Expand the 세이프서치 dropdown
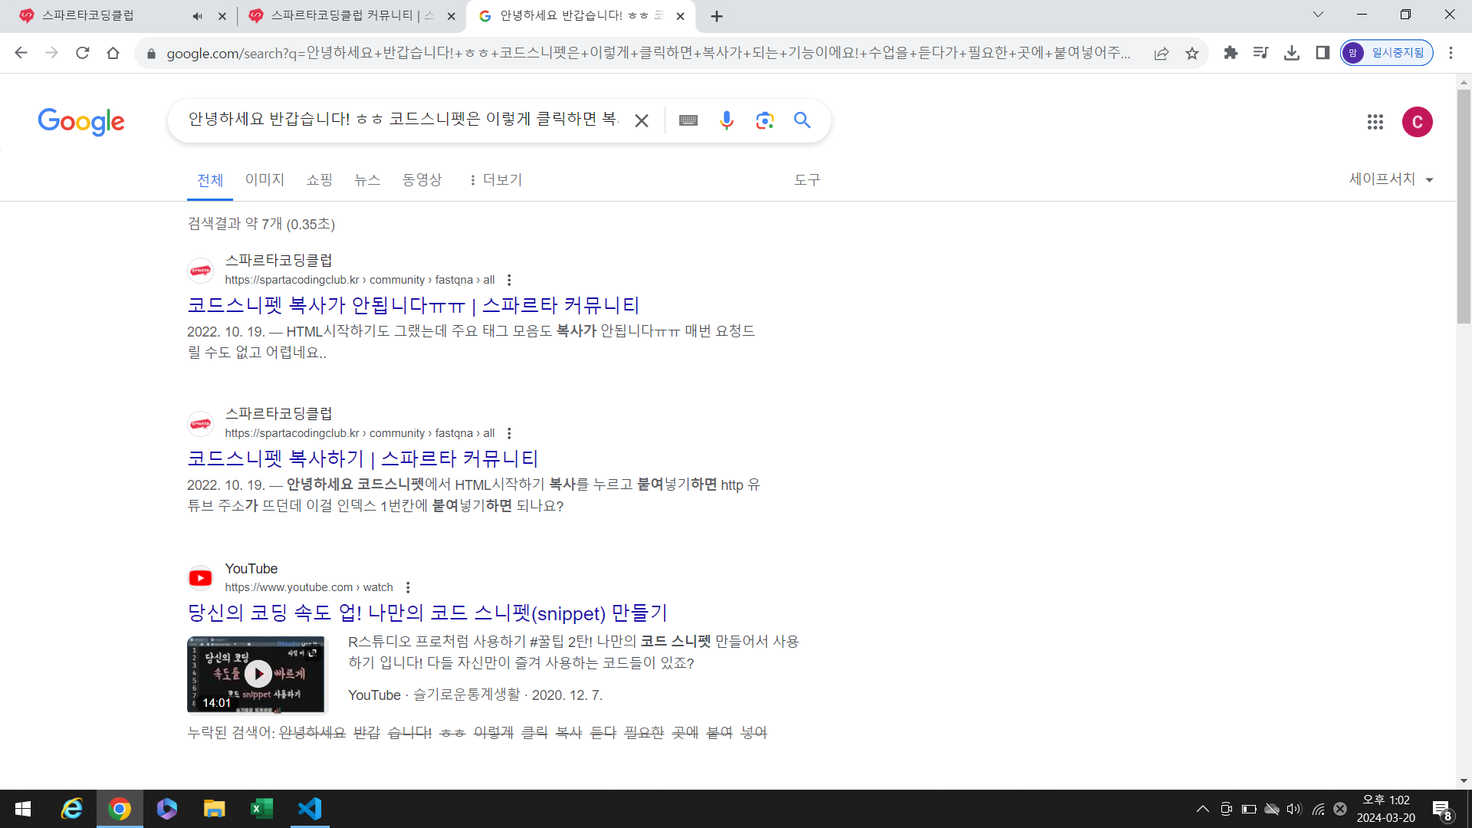This screenshot has width=1472, height=828. point(1391,179)
